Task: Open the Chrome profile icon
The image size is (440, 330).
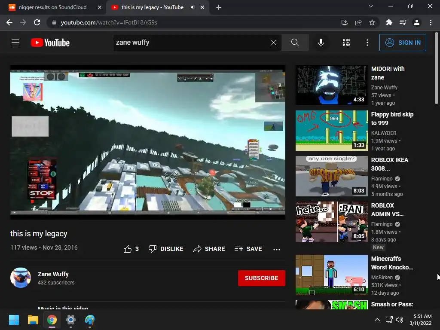Action: (x=417, y=22)
